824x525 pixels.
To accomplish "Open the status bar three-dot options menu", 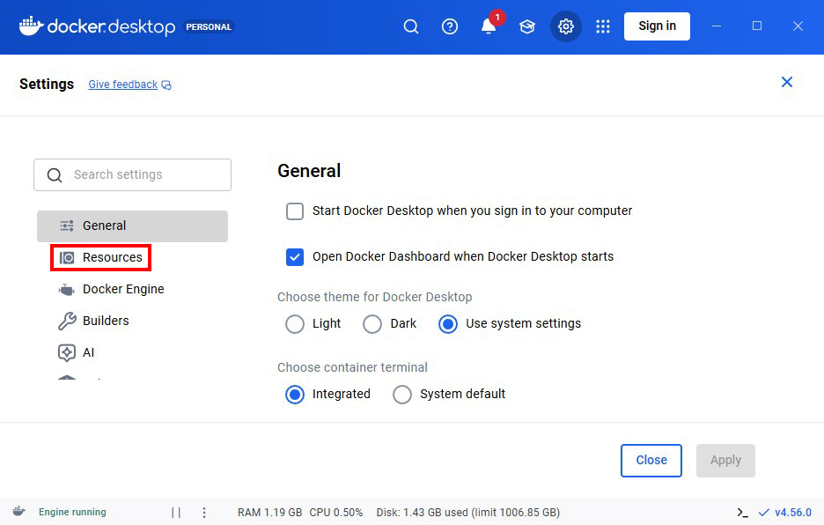I will click(203, 511).
